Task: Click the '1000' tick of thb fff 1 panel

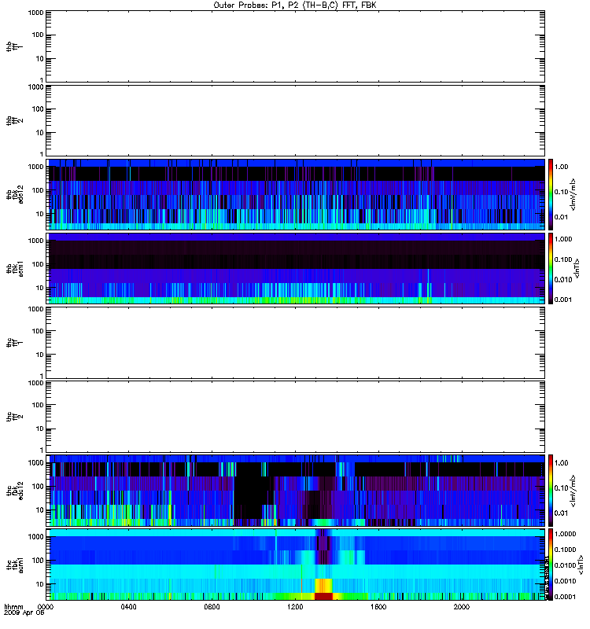Action: 35,13
